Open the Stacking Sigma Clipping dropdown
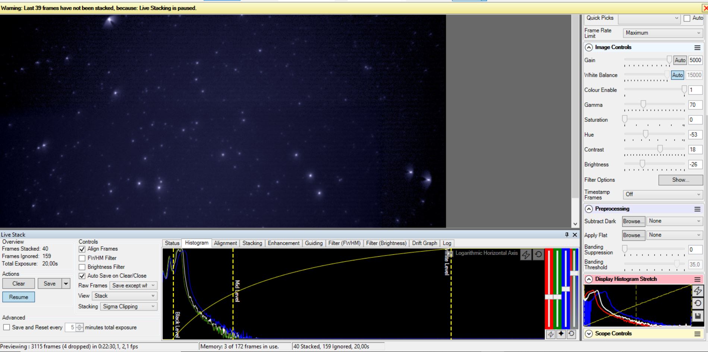The image size is (708, 352). click(x=128, y=307)
